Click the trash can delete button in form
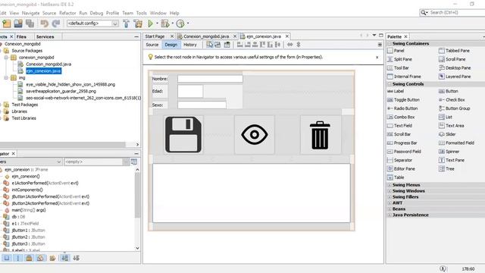 point(320,135)
